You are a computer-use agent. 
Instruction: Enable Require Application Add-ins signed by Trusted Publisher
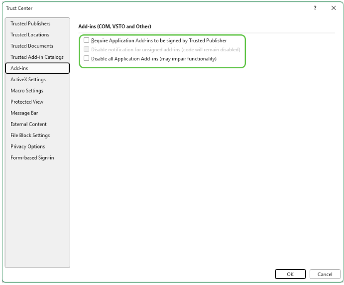coord(87,40)
